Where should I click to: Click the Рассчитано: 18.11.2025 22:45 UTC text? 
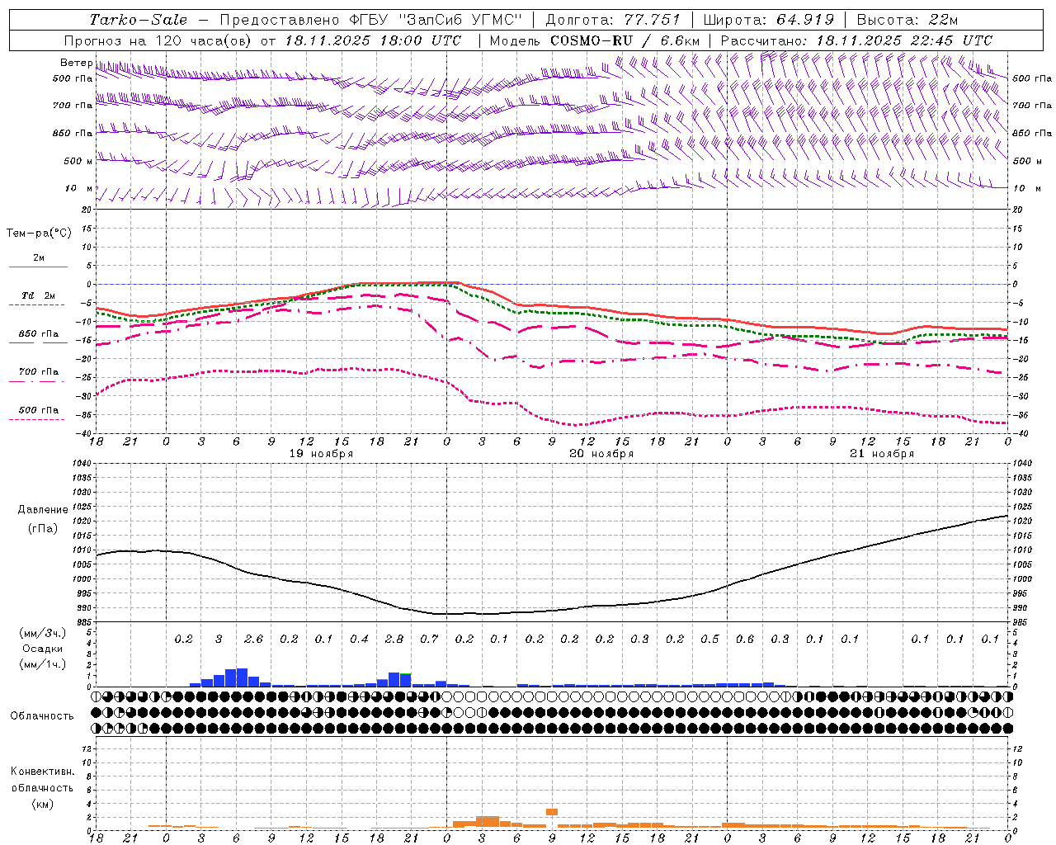(x=856, y=40)
